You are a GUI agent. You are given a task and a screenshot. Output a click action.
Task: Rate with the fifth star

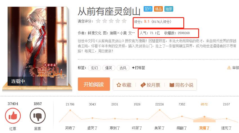coord(124,21)
